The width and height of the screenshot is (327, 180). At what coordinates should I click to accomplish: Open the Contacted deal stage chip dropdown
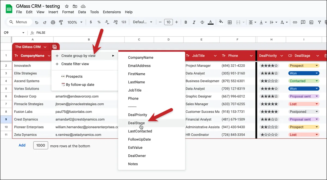pyautogui.click(x=317, y=81)
